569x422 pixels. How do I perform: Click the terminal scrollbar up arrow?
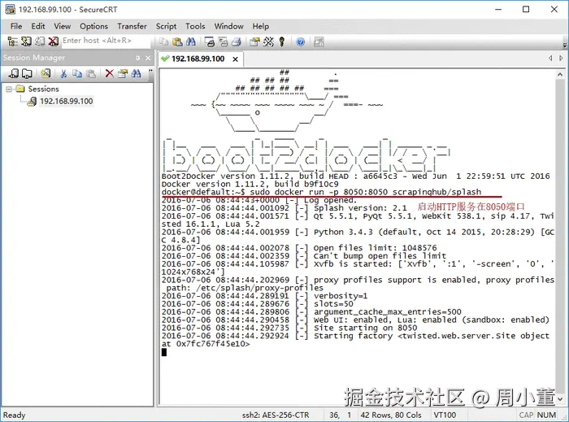pos(560,74)
